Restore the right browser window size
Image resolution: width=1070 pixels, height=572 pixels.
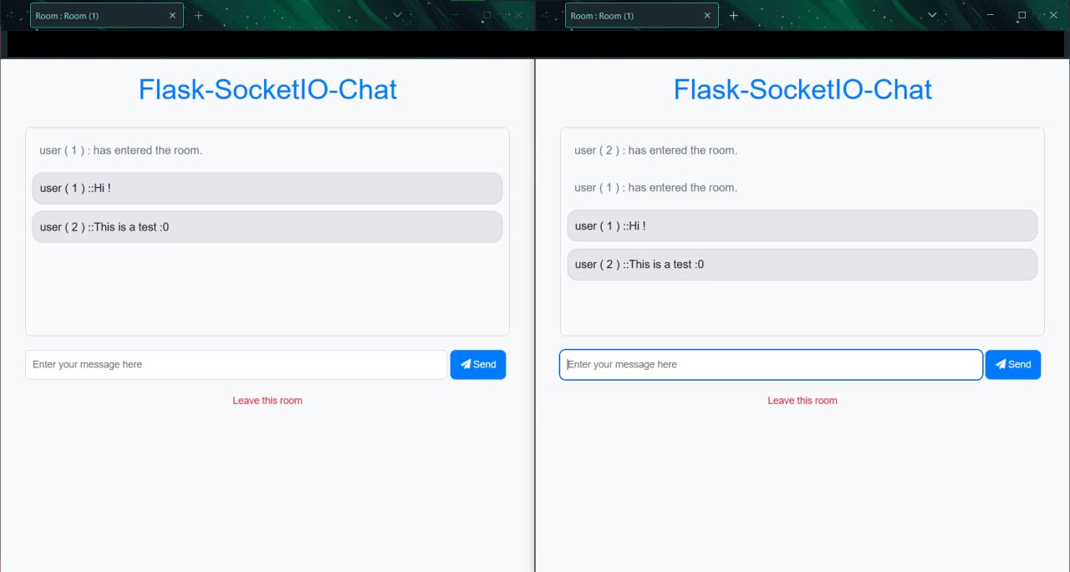(1021, 14)
